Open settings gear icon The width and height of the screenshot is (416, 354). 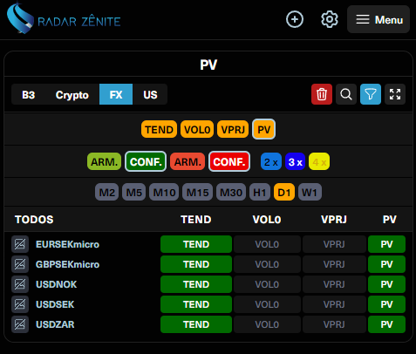(x=330, y=19)
